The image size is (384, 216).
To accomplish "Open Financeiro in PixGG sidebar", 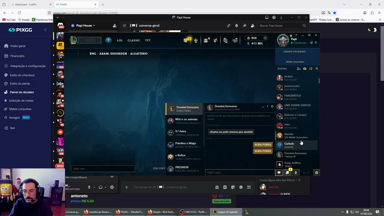I will click(17, 56).
